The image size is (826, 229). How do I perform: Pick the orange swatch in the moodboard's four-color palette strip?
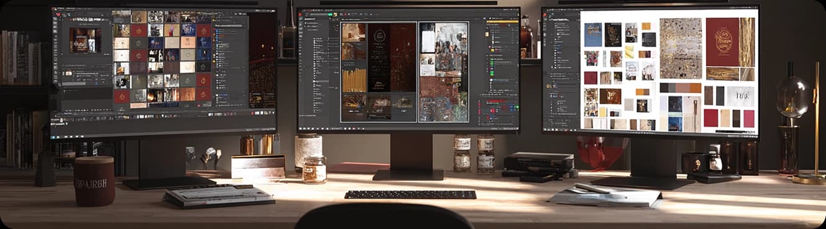tap(695, 88)
